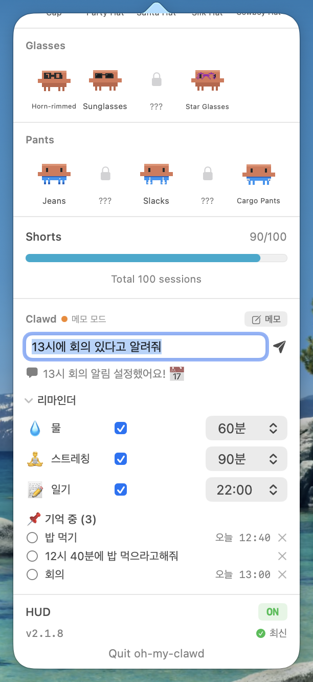
Task: Open the 60분 interval dropdown
Action: [247, 429]
